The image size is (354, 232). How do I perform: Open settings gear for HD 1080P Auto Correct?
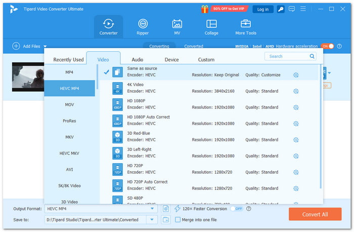tap(296, 124)
